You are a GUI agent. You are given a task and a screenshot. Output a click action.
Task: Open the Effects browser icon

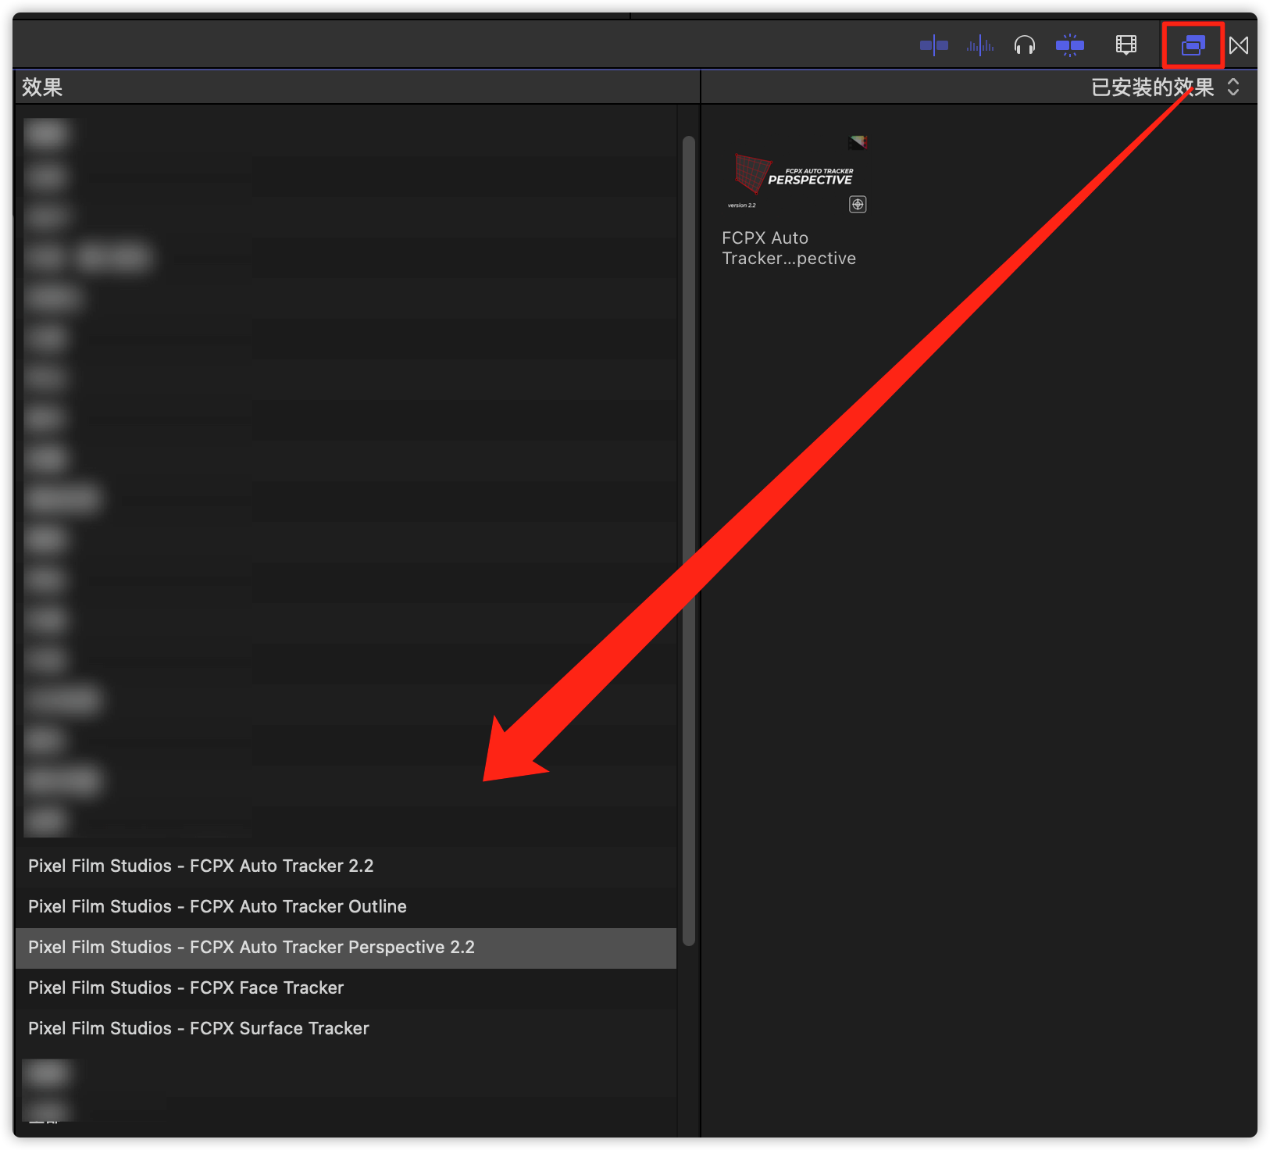1193,45
